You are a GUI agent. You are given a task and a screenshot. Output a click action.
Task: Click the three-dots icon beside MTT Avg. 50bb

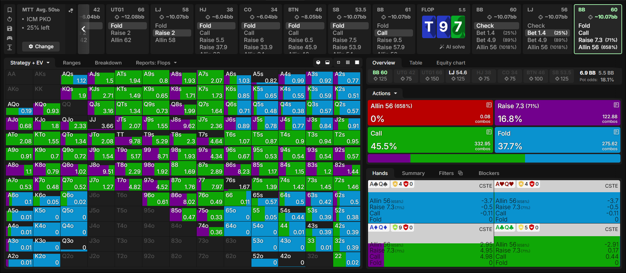71,10
